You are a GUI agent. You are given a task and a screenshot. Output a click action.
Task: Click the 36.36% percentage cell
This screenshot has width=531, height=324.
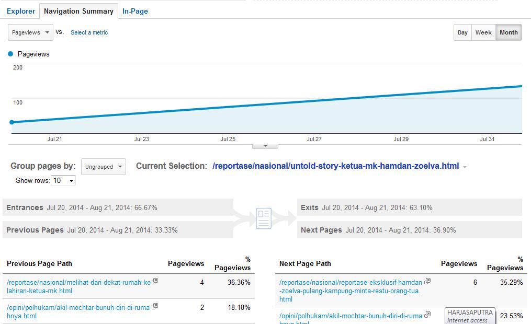click(239, 282)
